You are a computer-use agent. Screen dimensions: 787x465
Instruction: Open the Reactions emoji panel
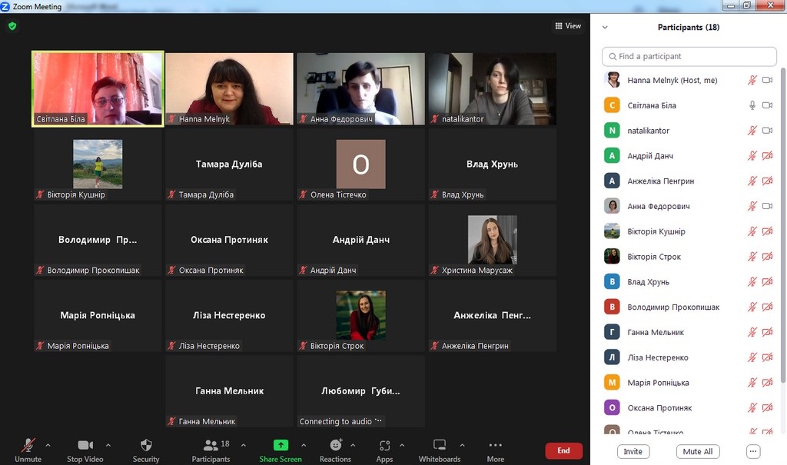point(335,446)
